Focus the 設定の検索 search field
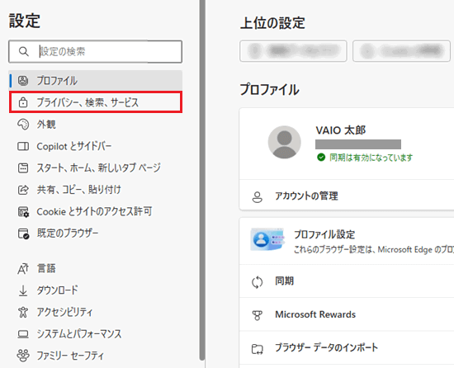Screen dimensions: 454x368 tap(95, 51)
